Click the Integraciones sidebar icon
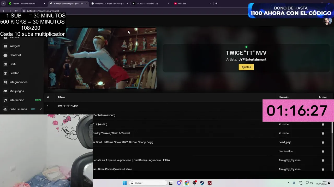The height and width of the screenshot is (187, 334). pos(5,82)
